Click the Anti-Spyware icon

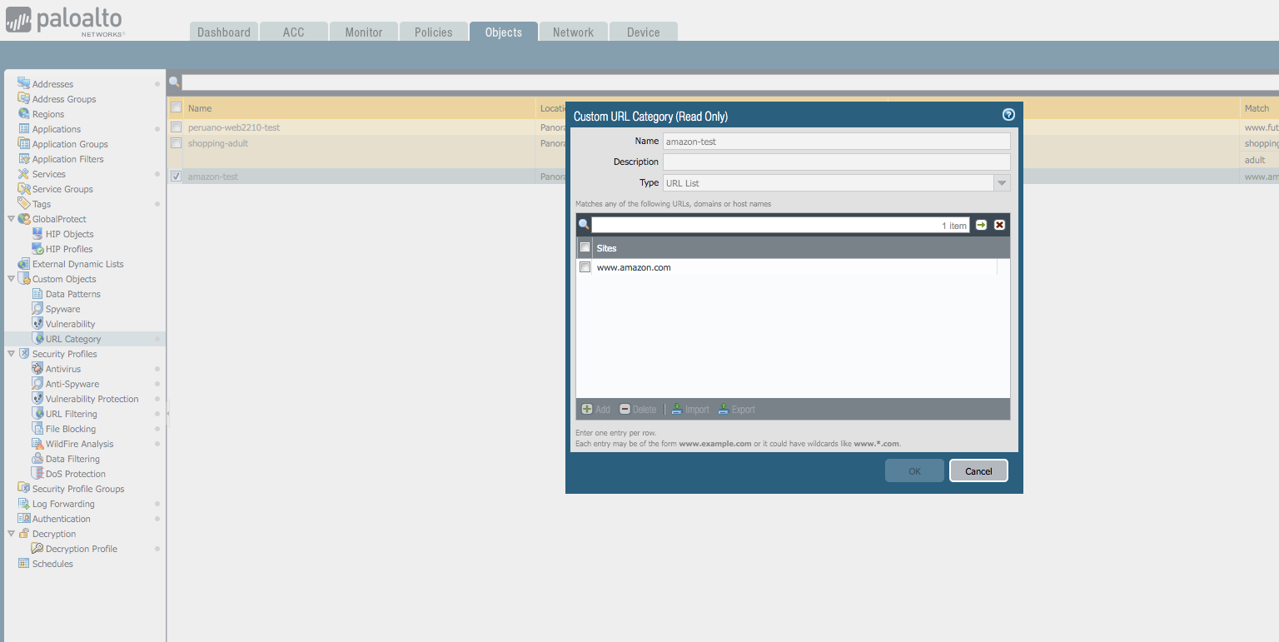[x=37, y=383]
